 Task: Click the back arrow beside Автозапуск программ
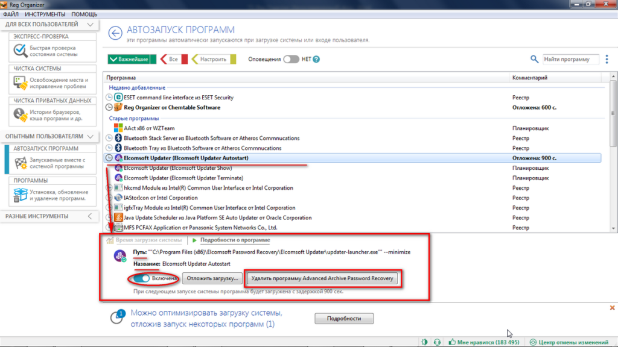click(115, 33)
